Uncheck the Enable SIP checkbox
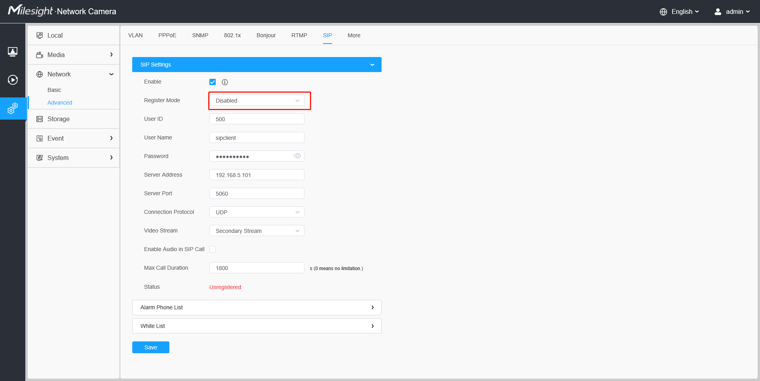Image resolution: width=760 pixels, height=381 pixels. 213,82
